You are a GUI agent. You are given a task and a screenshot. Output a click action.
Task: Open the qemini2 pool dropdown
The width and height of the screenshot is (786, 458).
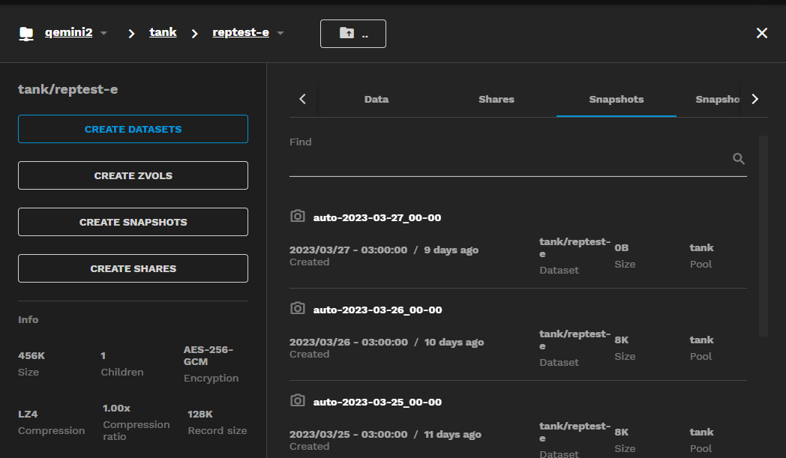point(103,32)
